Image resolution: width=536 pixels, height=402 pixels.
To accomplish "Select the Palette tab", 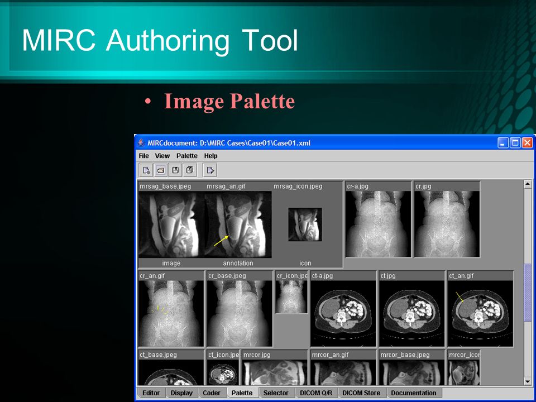I will (x=242, y=393).
